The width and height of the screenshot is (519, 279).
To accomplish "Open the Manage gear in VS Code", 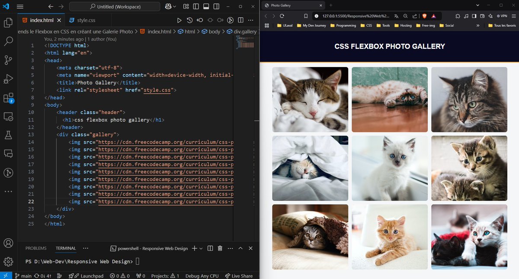I will pos(8,262).
